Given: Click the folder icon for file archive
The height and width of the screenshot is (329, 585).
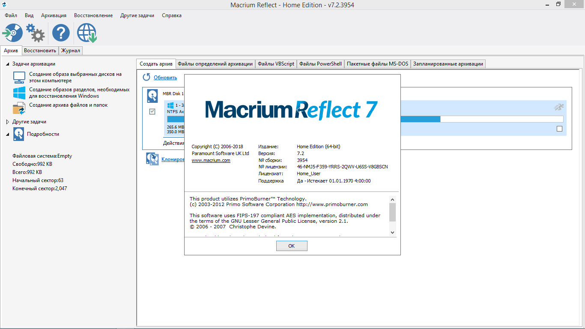Looking at the screenshot, I should tap(19, 108).
